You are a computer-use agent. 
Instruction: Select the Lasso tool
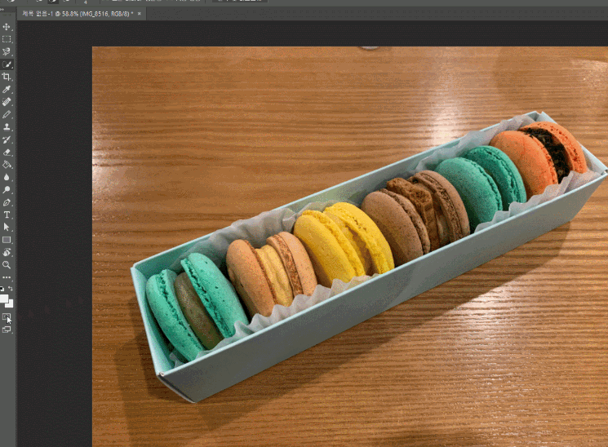(x=7, y=51)
